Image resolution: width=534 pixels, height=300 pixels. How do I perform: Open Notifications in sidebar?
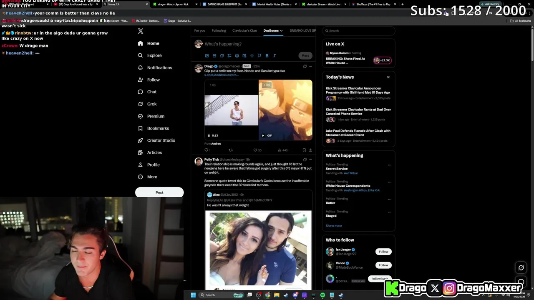(155, 67)
